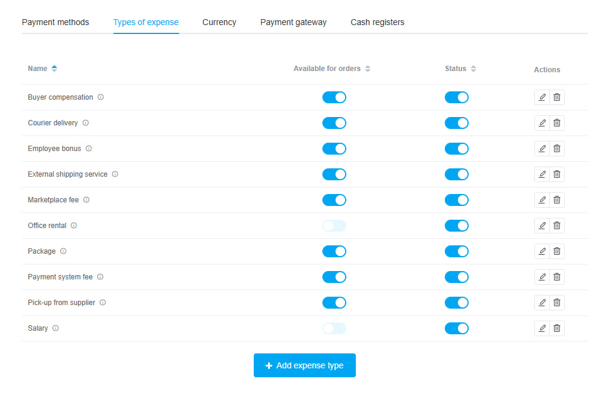This screenshot has height=394, width=606.
Task: Click edit pencil for Employee bonus
Action: 542,149
